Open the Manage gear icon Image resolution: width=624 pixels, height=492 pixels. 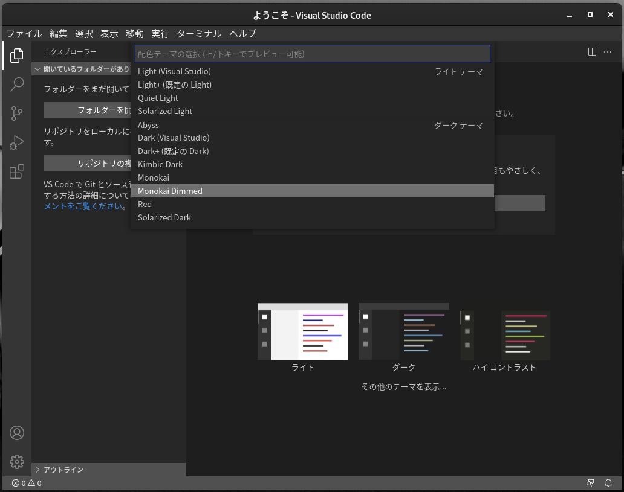(17, 462)
